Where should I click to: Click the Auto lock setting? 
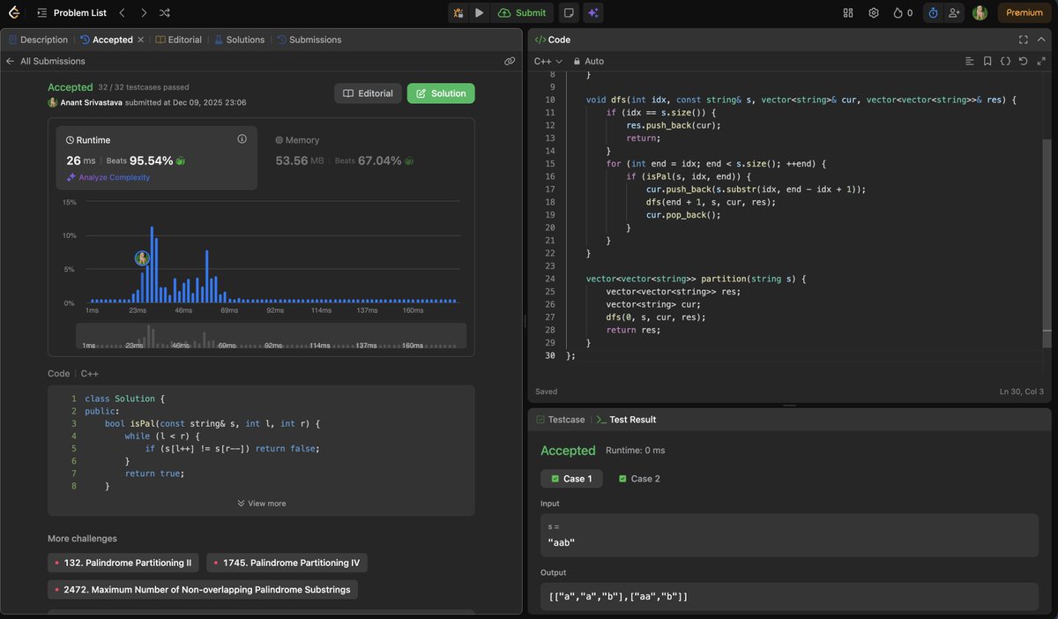(x=589, y=61)
